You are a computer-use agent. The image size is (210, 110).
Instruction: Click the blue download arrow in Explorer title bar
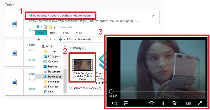[38, 27]
